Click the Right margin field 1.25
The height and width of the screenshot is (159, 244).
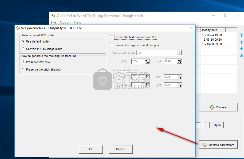(171, 85)
